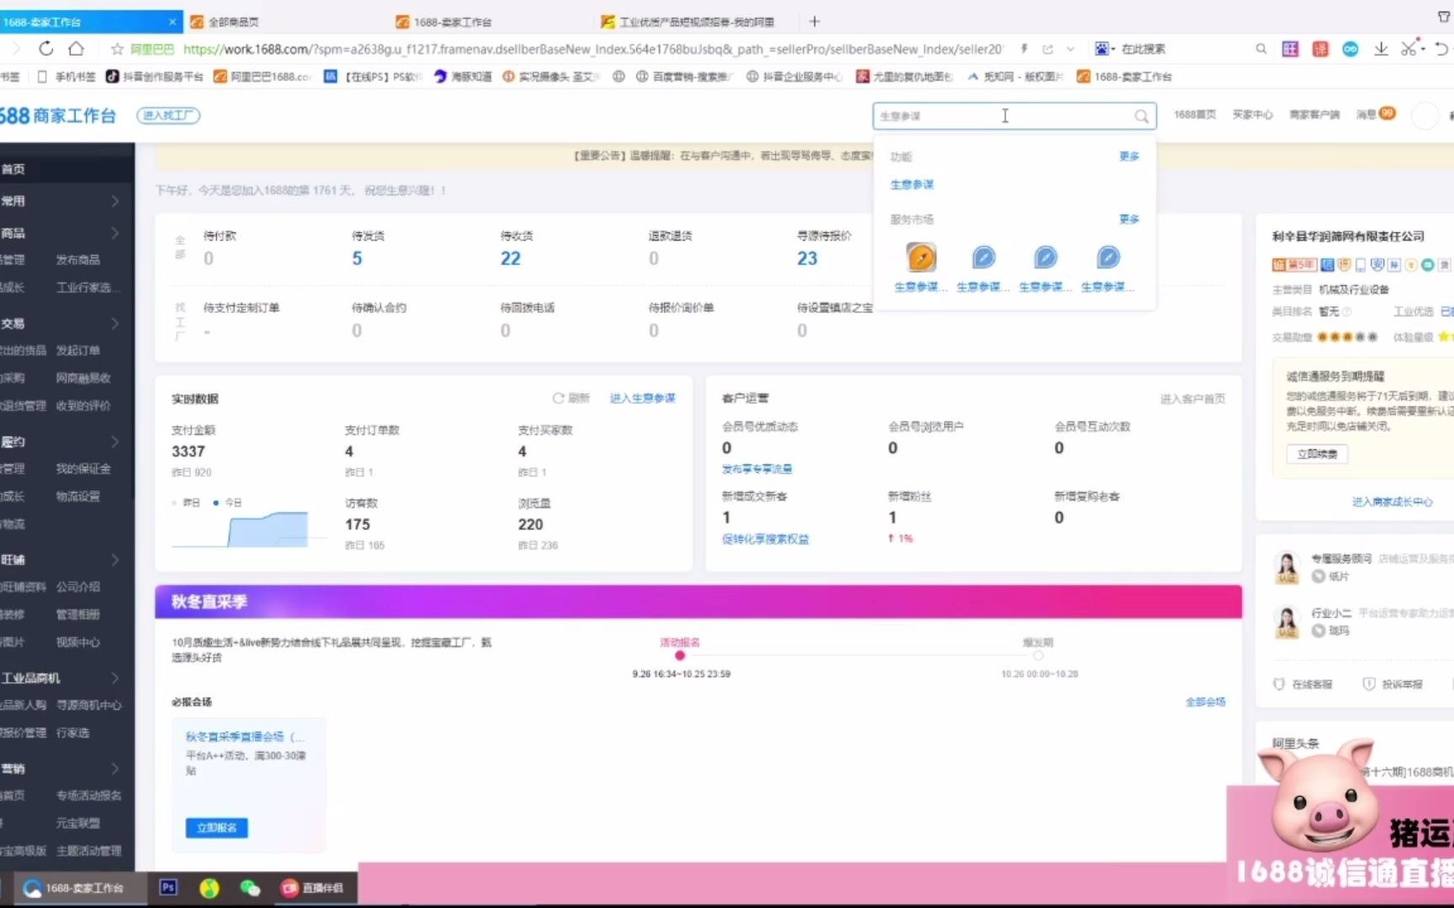
Task: Open the red translate extension icon
Action: click(x=1320, y=49)
